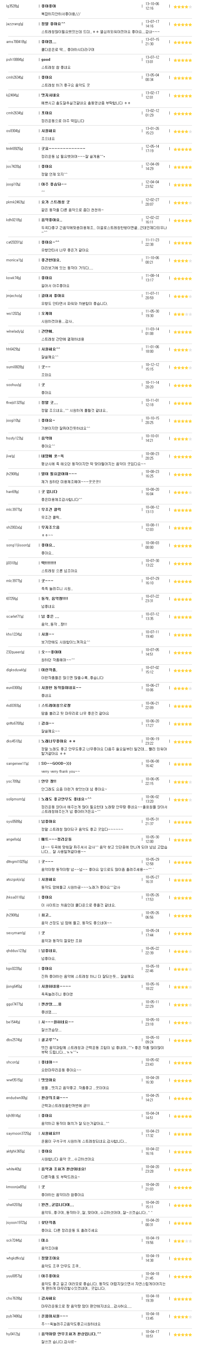Open the 'SO~~GOOD~)))' review title

tap(56, 764)
